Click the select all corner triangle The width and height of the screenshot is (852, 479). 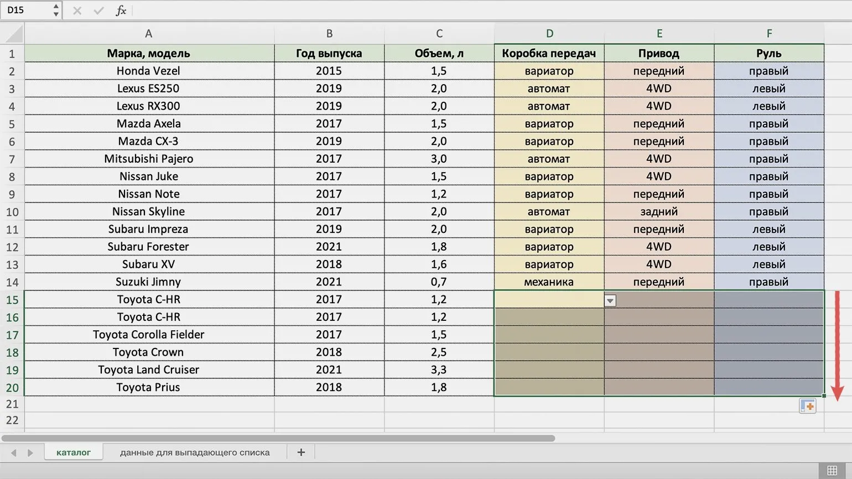click(x=13, y=34)
